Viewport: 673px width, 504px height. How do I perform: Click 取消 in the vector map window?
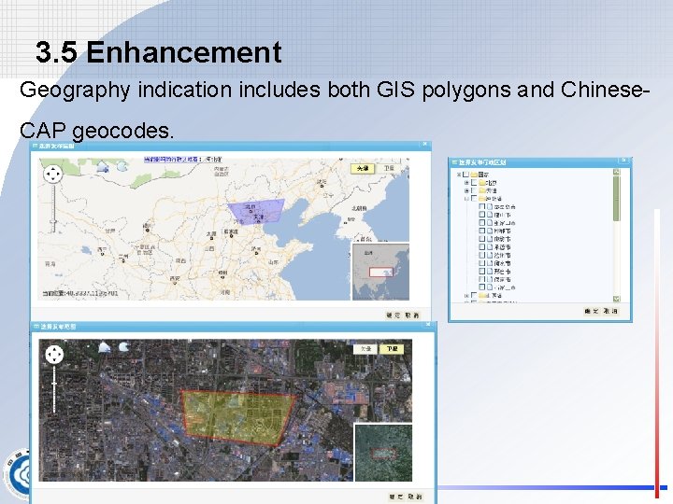click(412, 315)
